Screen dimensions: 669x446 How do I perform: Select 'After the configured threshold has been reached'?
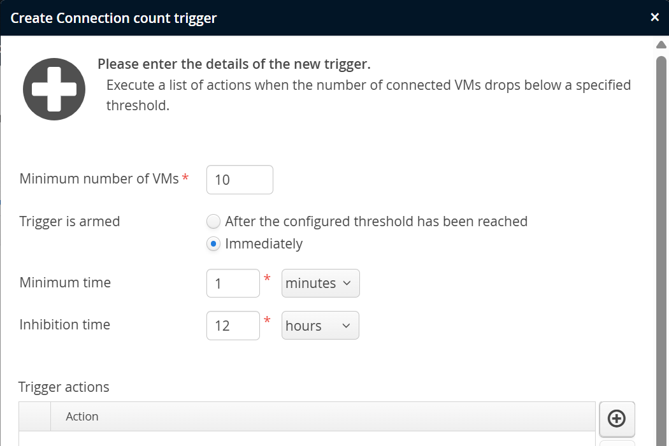pyautogui.click(x=213, y=222)
